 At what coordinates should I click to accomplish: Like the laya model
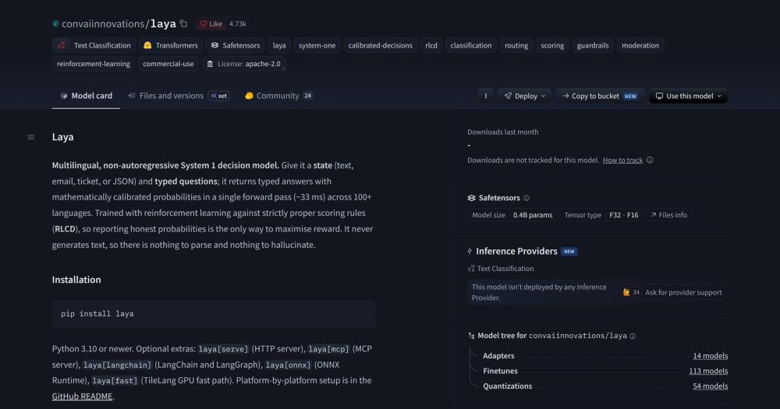(211, 23)
